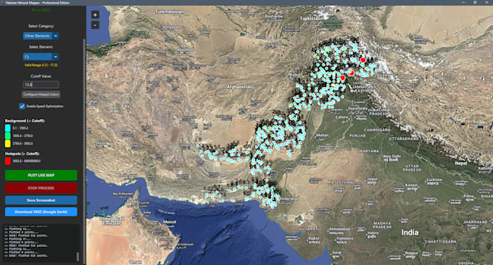Viewport: 493px width, 265px height.
Task: Focus the Cutoff Value input field
Action: (41, 84)
